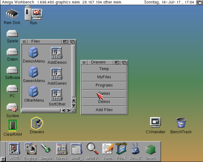Viewport: 203px width, 162px height.
Task: Click the date and time display
Action: [x=169, y=2]
